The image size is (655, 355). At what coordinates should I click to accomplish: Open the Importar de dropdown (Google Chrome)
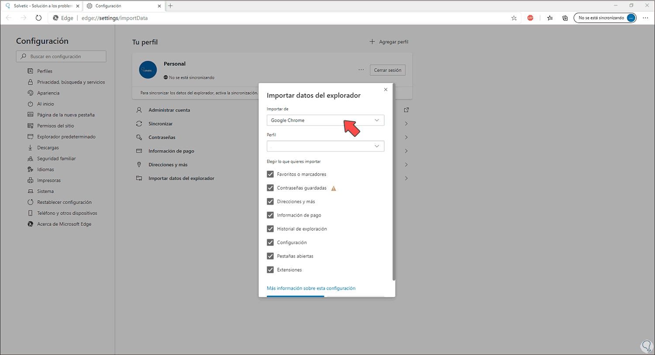tap(325, 120)
